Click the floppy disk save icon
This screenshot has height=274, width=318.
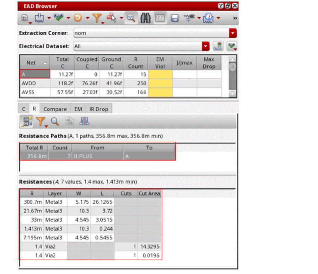[x=175, y=18]
